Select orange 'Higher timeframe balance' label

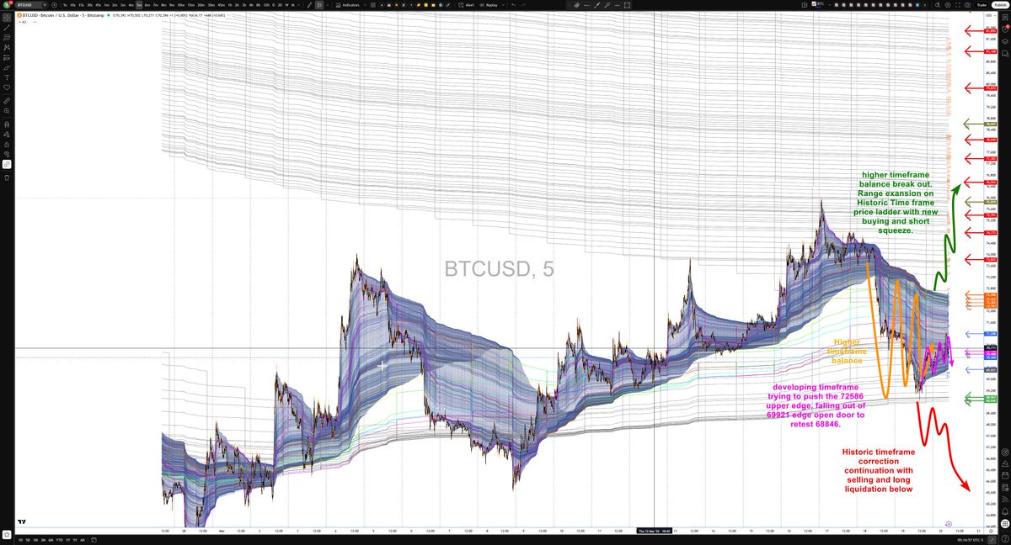(847, 352)
